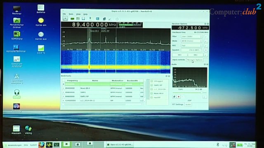Click the Frequency column header in bookmarks
264x148 pixels.
(73, 81)
